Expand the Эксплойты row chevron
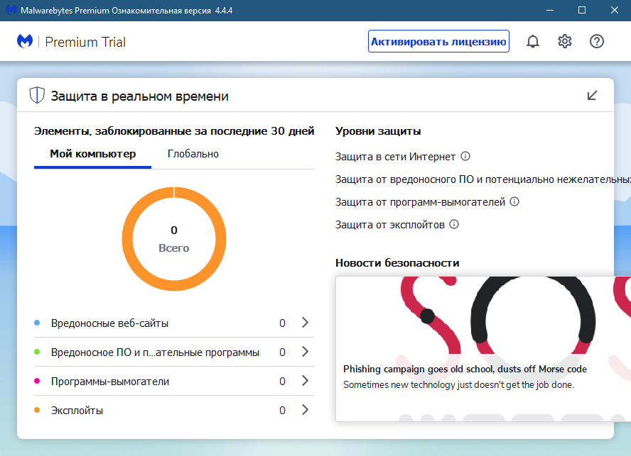This screenshot has width=631, height=456. [x=305, y=410]
